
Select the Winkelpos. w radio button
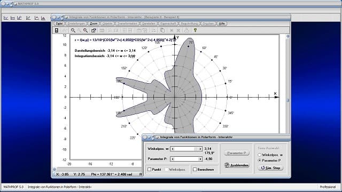click(x=259, y=155)
